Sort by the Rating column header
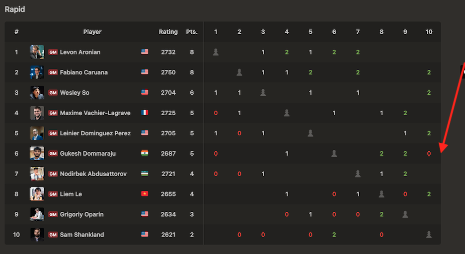 [x=168, y=32]
